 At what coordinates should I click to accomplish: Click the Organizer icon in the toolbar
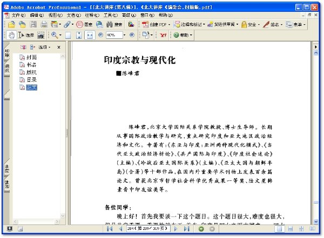[55, 24]
